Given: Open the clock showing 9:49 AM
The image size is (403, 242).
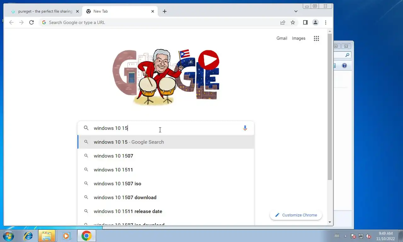Looking at the screenshot, I should coord(385,236).
